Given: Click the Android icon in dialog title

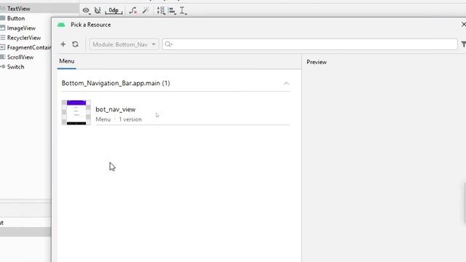Looking at the screenshot, I should tap(61, 25).
